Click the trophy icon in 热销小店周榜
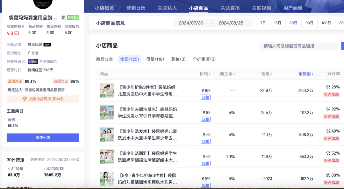The image size is (344, 189). coord(25,99)
